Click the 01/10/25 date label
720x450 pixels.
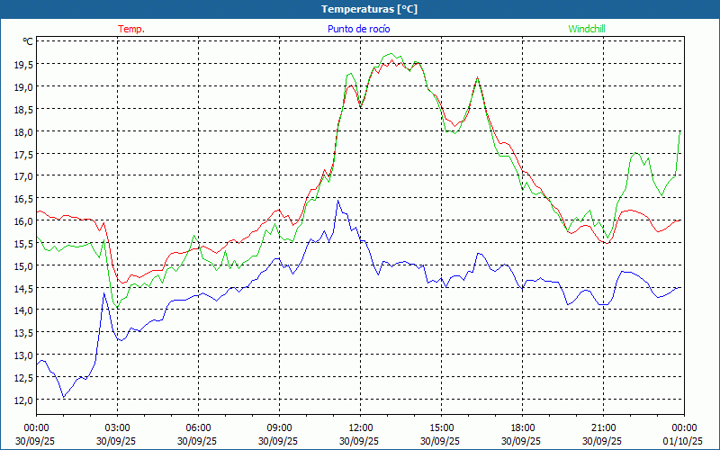point(683,441)
